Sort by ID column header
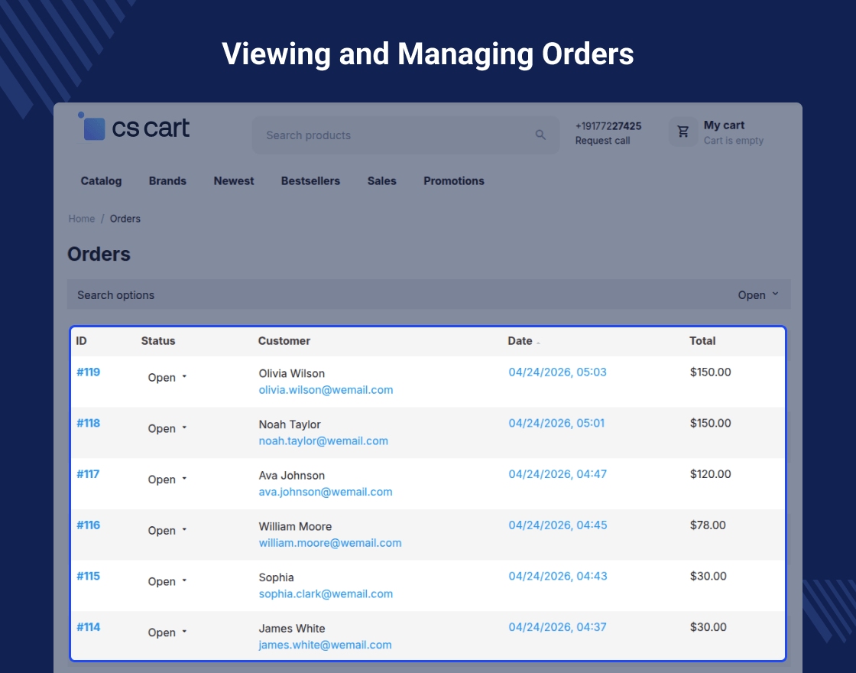 (81, 341)
